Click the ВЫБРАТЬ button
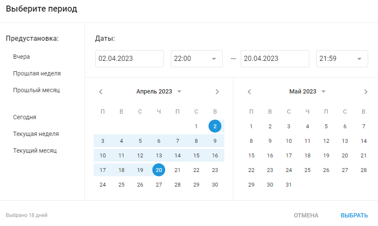The image size is (378, 226). (354, 215)
